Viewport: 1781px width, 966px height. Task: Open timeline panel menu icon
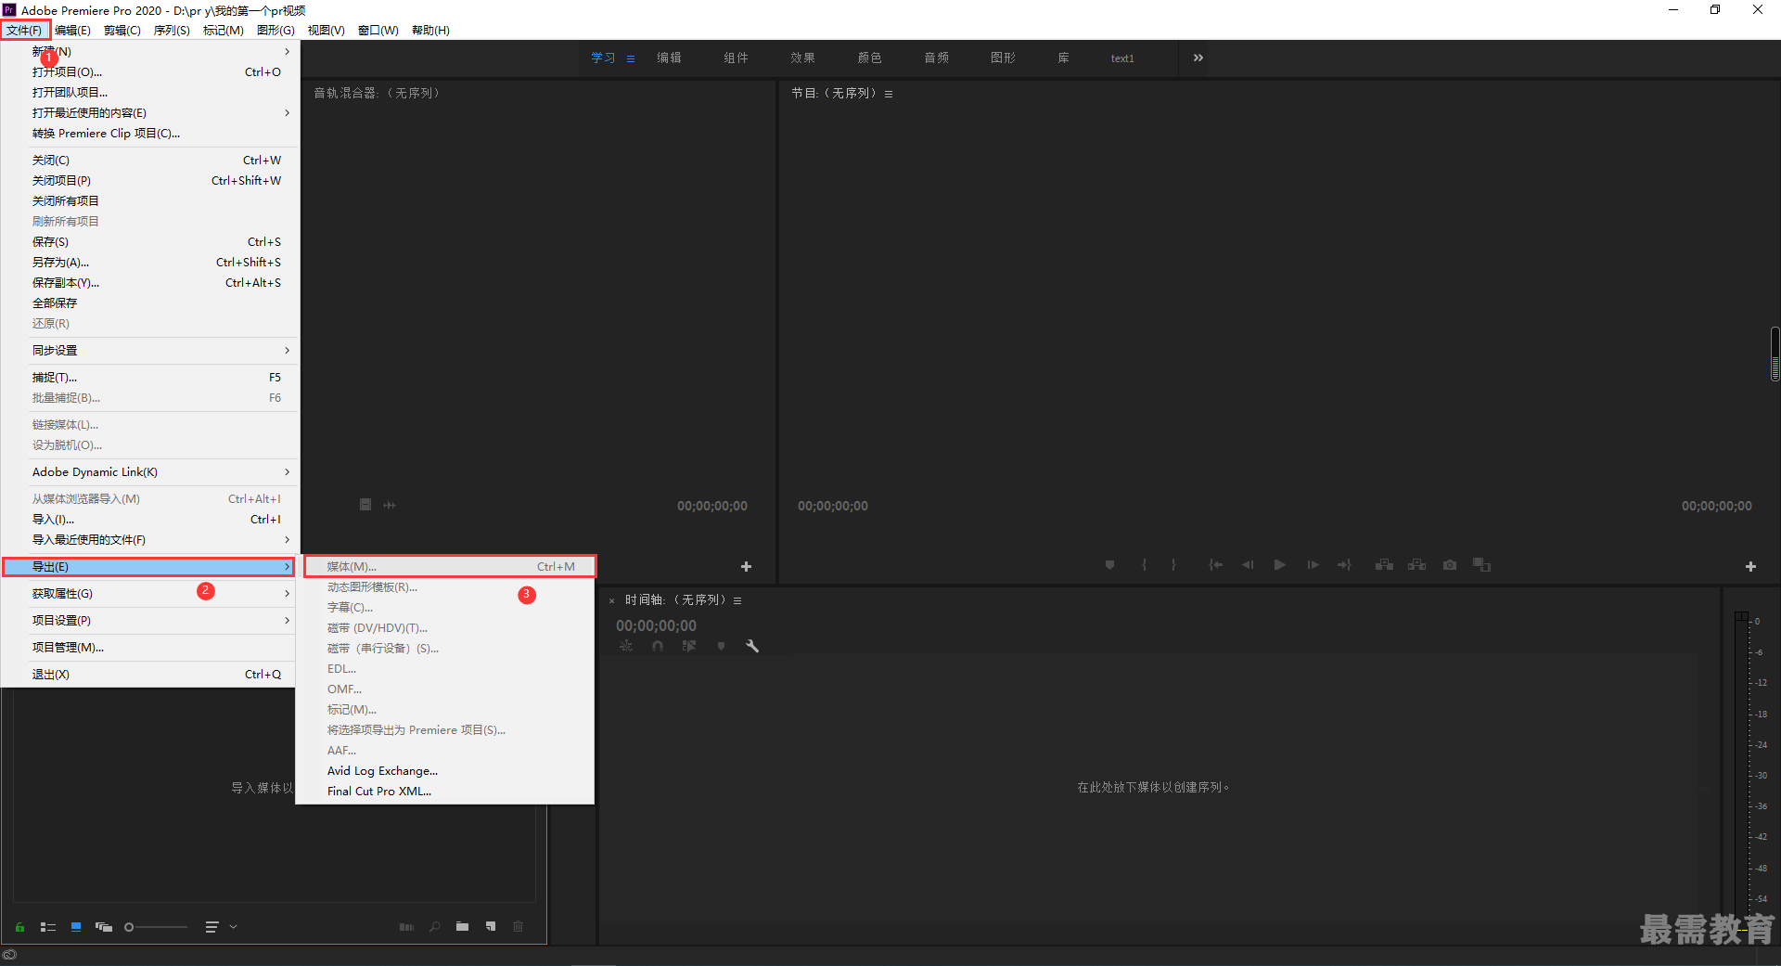tap(737, 600)
